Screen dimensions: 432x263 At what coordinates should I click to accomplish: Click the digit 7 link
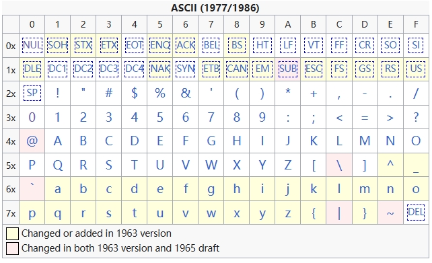211,117
